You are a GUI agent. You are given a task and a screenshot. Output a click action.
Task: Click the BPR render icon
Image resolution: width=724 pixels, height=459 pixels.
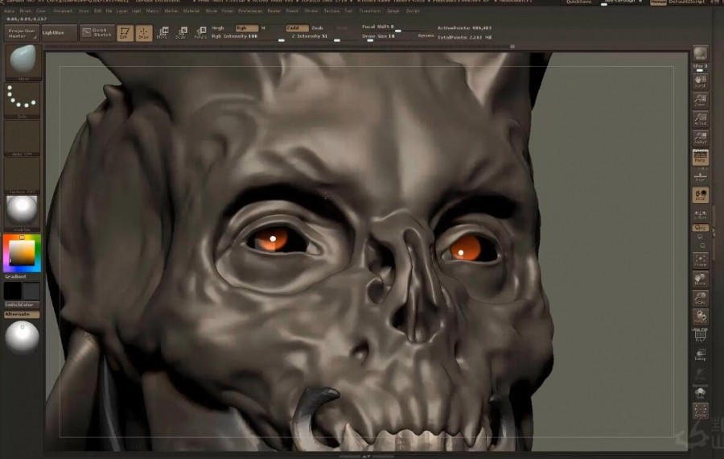tap(701, 54)
